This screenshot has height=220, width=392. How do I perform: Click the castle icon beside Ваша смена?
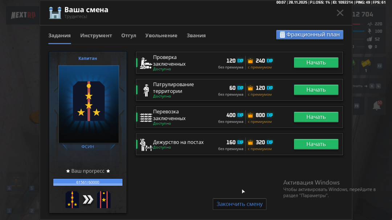[x=55, y=13]
